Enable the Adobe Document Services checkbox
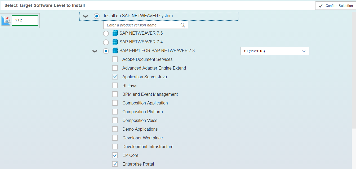Image resolution: width=356 pixels, height=169 pixels. pos(115,60)
